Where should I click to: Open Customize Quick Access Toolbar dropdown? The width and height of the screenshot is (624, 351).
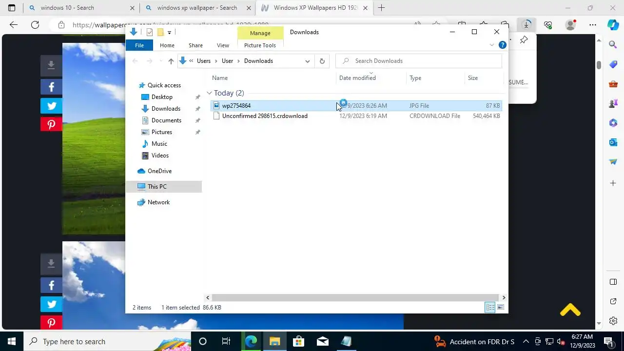pyautogui.click(x=169, y=32)
